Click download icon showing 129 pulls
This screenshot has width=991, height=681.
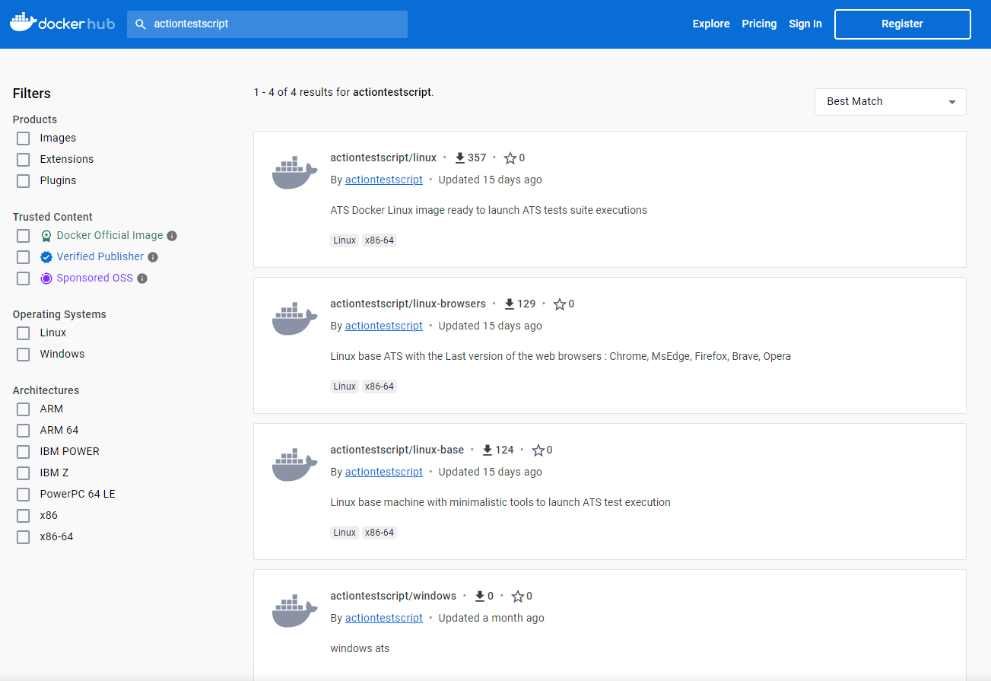[509, 304]
